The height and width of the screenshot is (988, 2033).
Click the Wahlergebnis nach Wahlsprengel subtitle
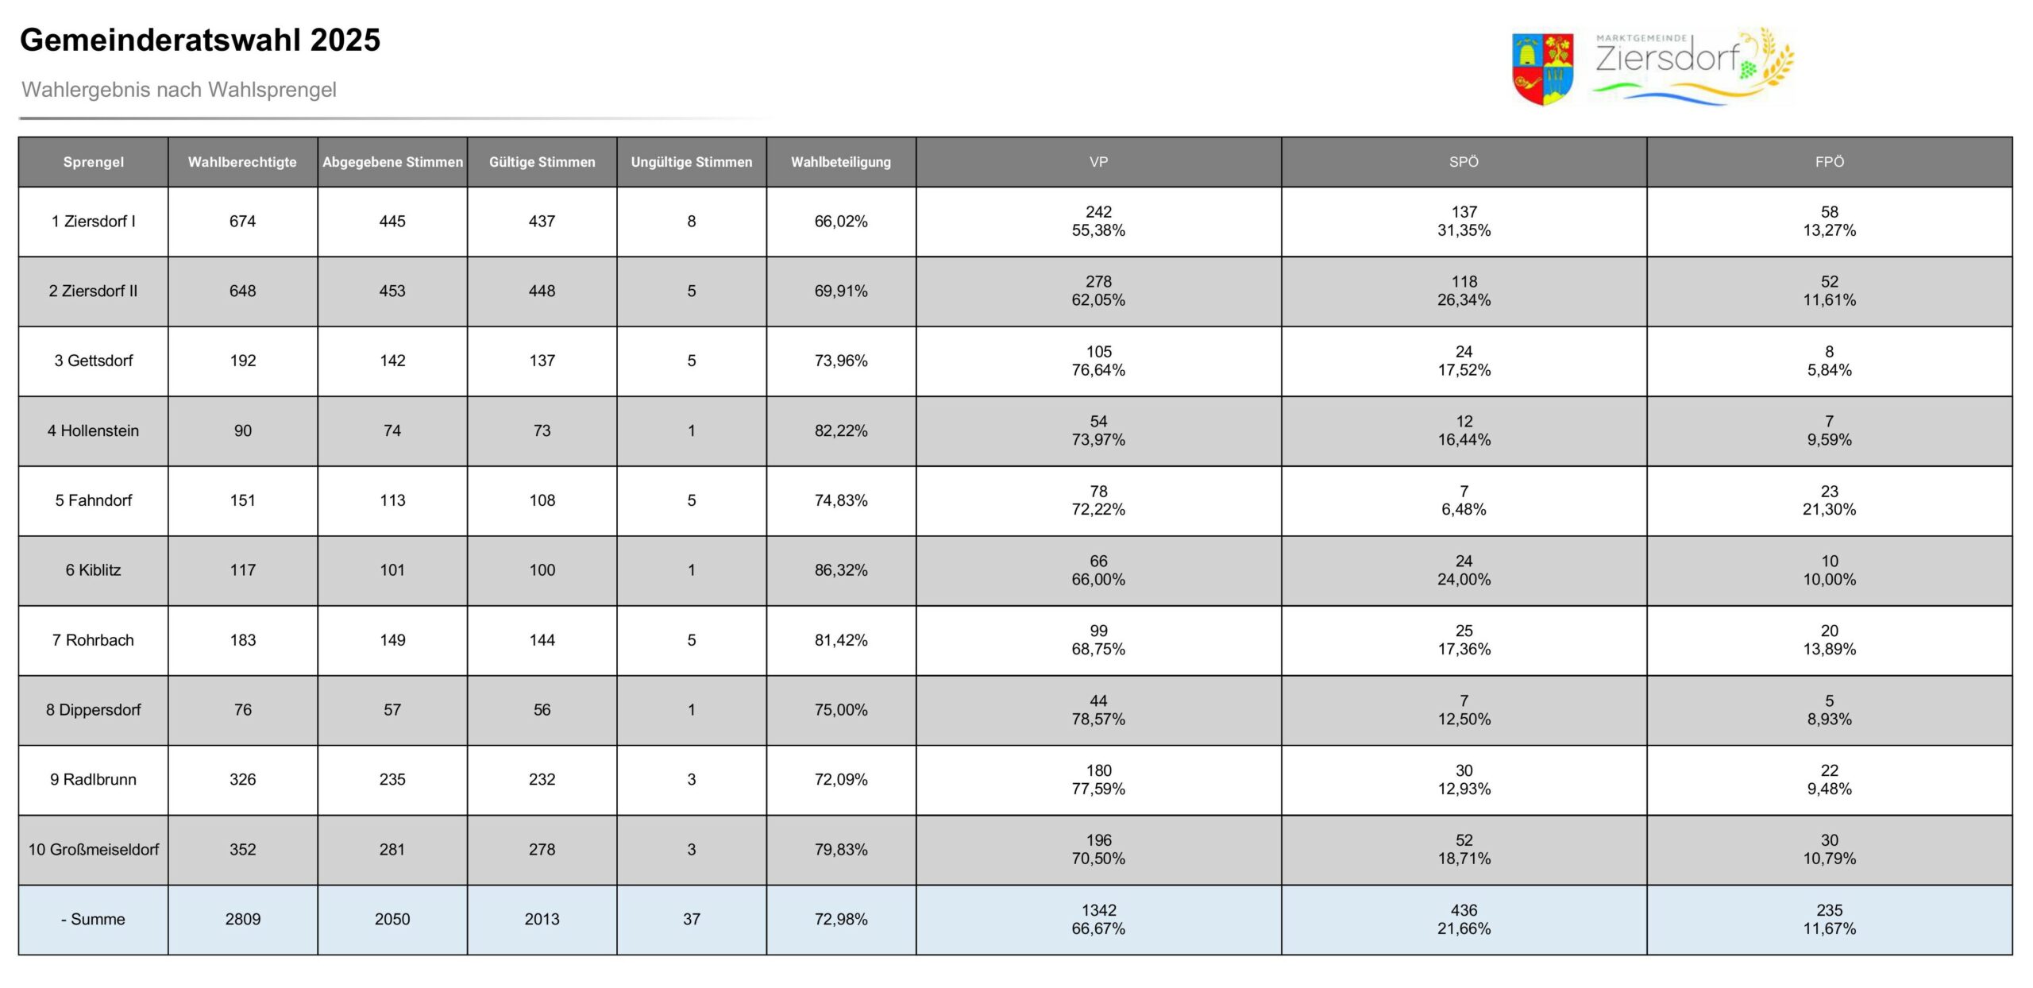(179, 90)
